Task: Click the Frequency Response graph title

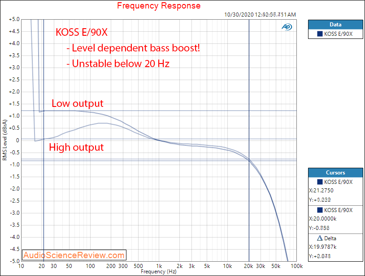Action: pos(159,5)
